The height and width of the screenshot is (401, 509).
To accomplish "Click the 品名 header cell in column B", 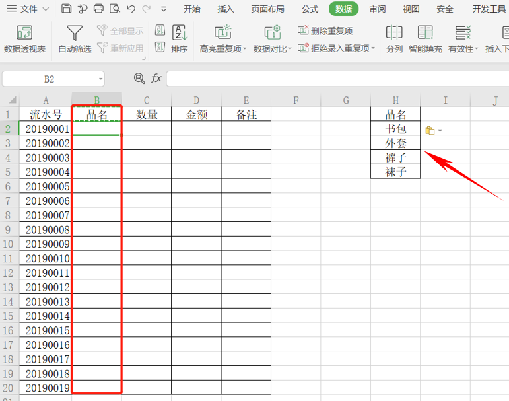I will click(x=97, y=114).
